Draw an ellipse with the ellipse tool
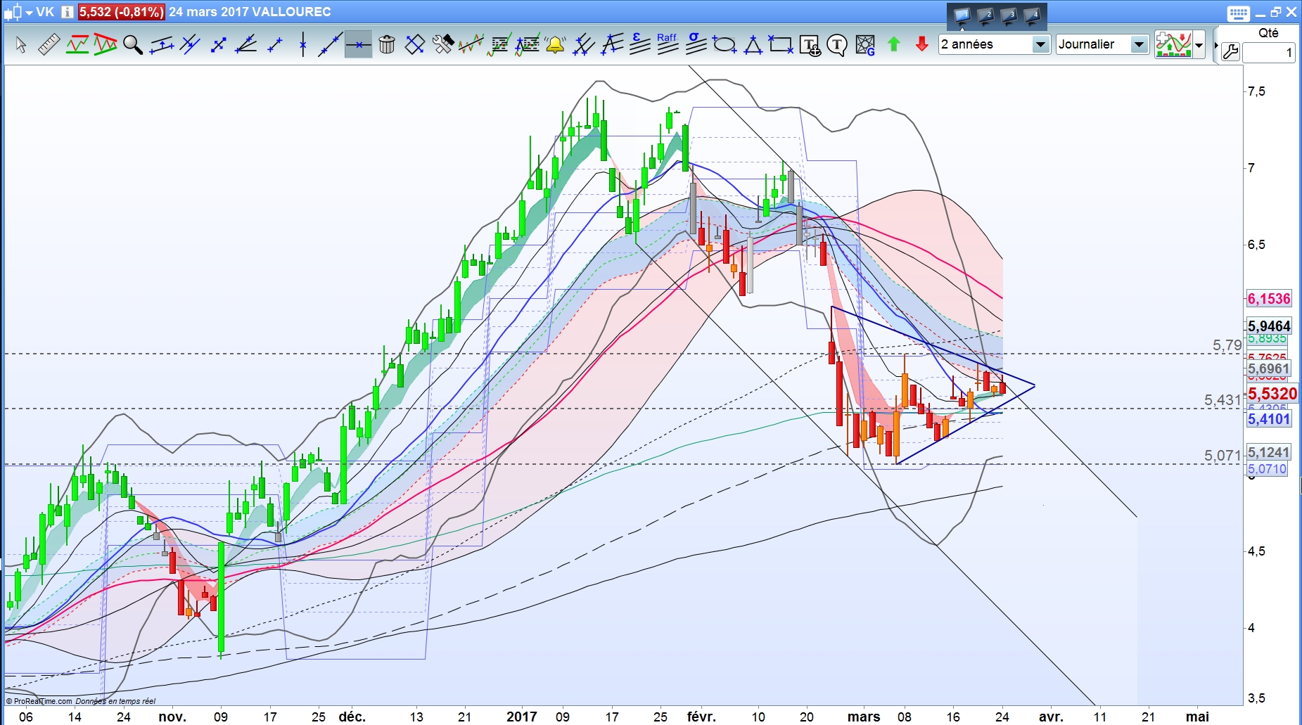 tap(724, 45)
